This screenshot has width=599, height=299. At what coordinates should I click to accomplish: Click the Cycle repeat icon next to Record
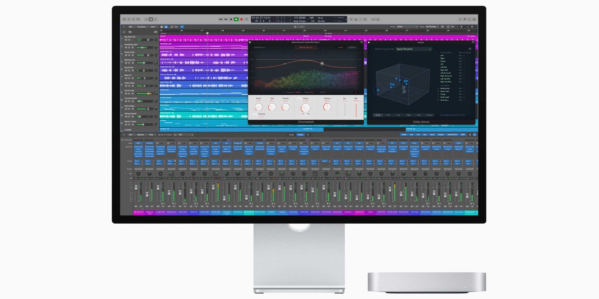[x=246, y=19]
